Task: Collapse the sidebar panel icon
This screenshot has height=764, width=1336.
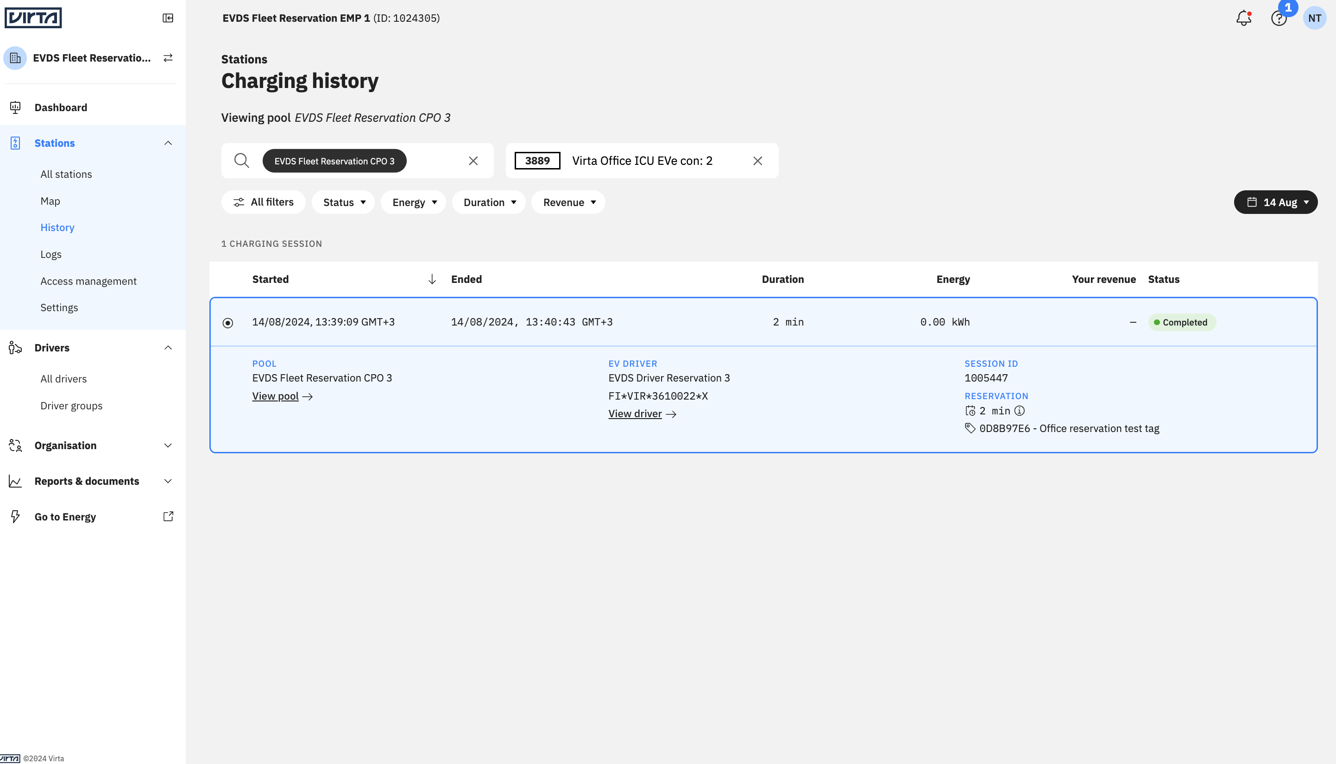Action: 168,19
